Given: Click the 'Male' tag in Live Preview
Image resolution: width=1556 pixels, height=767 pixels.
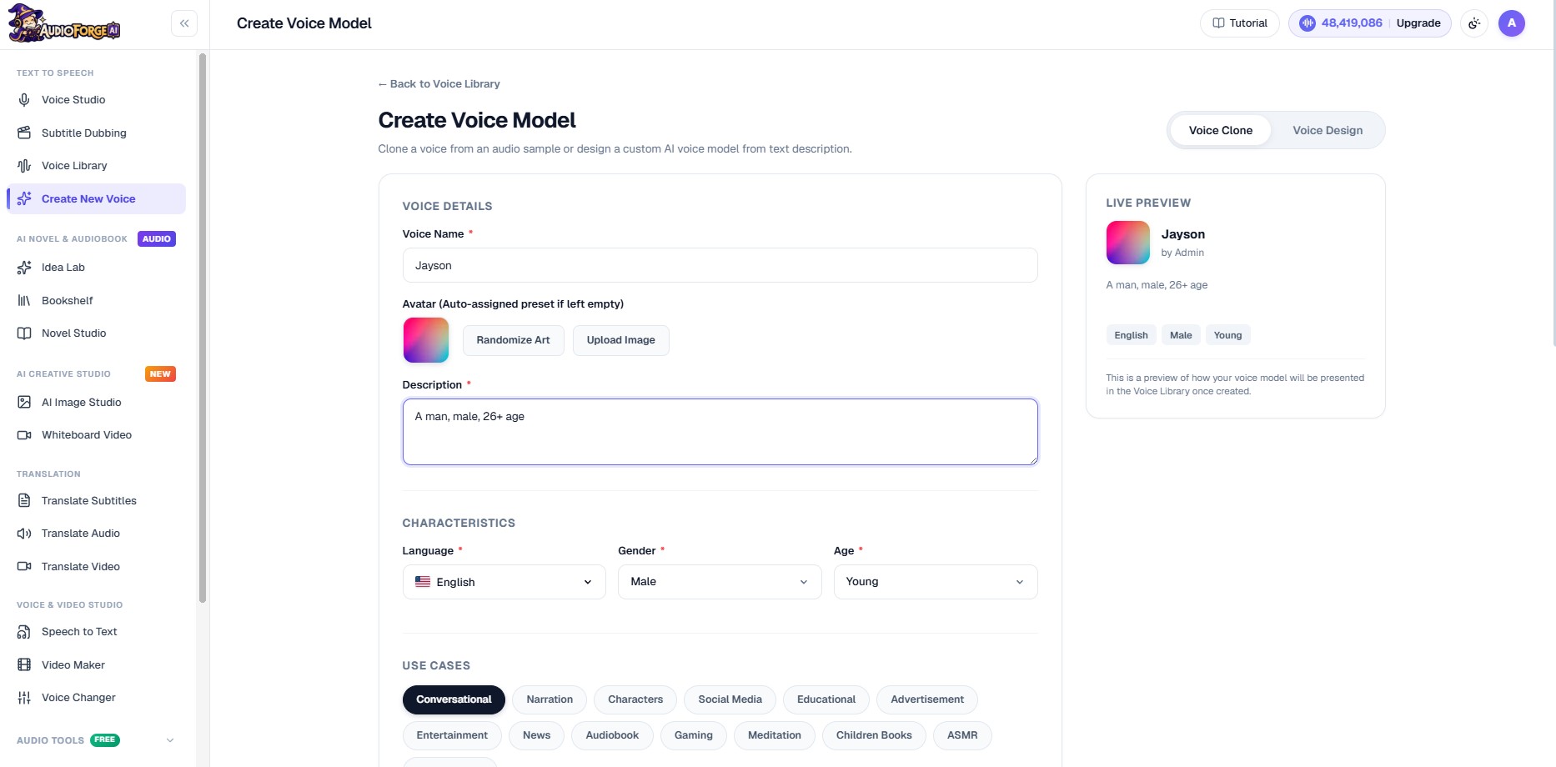Looking at the screenshot, I should [x=1181, y=335].
